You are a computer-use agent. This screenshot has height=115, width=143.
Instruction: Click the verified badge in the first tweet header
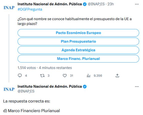85,4
